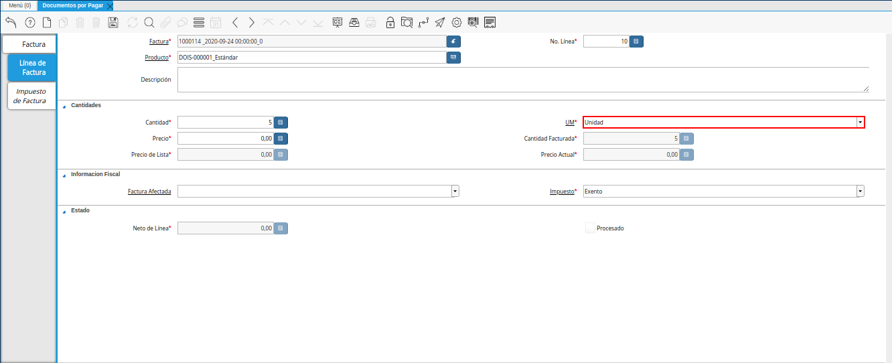Go to the parent tab with the left chevron
Viewport: 892px width, 363px height.
pyautogui.click(x=235, y=22)
